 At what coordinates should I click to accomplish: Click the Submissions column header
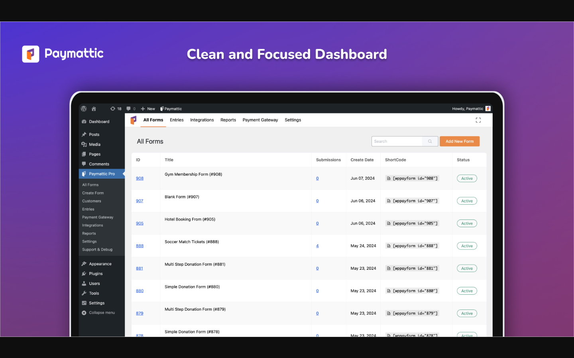click(328, 160)
